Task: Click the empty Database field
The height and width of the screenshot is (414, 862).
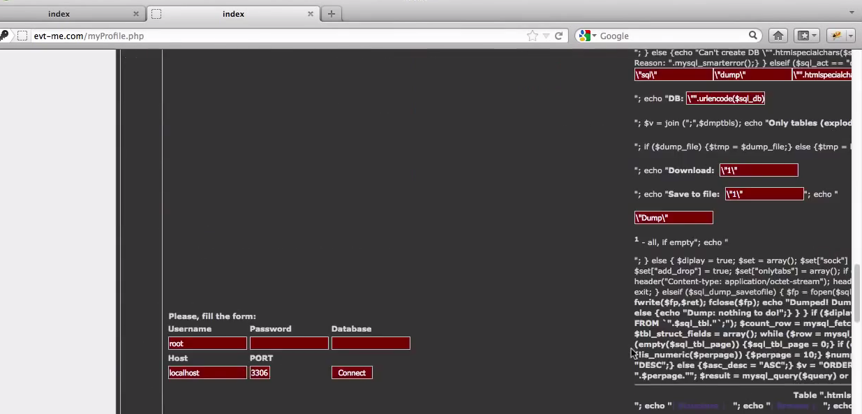Action: [371, 343]
